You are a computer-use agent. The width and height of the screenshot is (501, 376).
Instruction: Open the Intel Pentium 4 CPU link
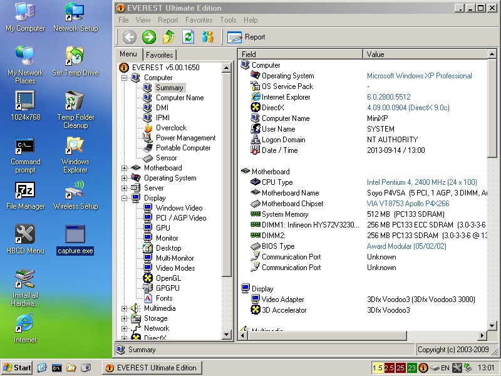421,182
